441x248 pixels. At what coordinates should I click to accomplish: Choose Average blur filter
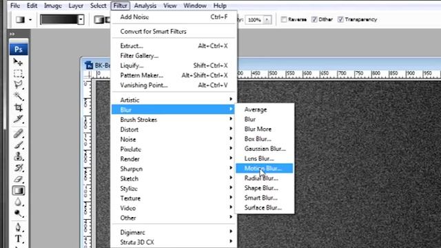tap(265, 110)
